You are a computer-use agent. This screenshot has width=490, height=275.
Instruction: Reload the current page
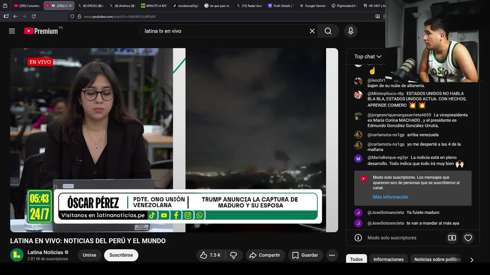(34, 16)
